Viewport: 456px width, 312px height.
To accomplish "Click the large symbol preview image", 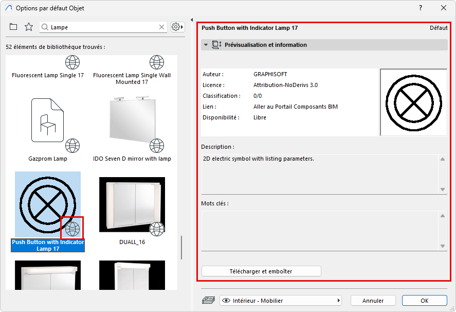I will 413,102.
